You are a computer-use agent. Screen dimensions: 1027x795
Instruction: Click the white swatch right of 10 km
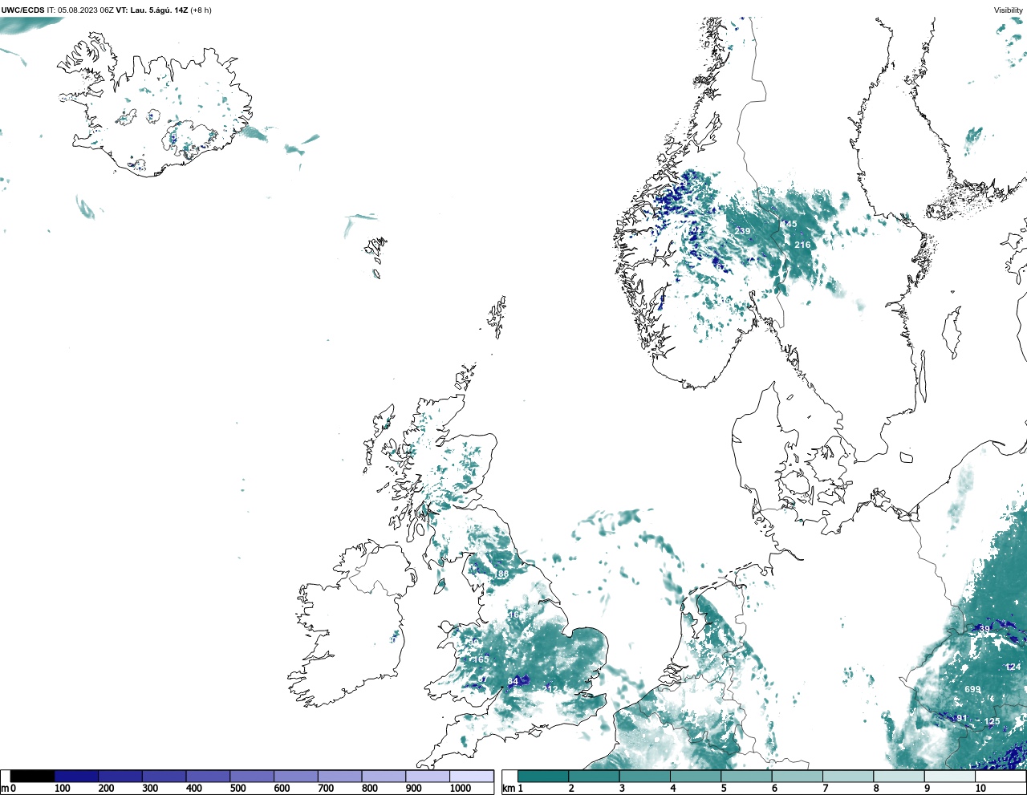[x=1001, y=776]
